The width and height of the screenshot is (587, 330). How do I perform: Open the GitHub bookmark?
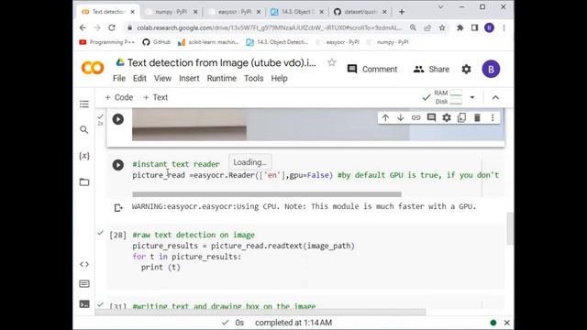coord(157,42)
